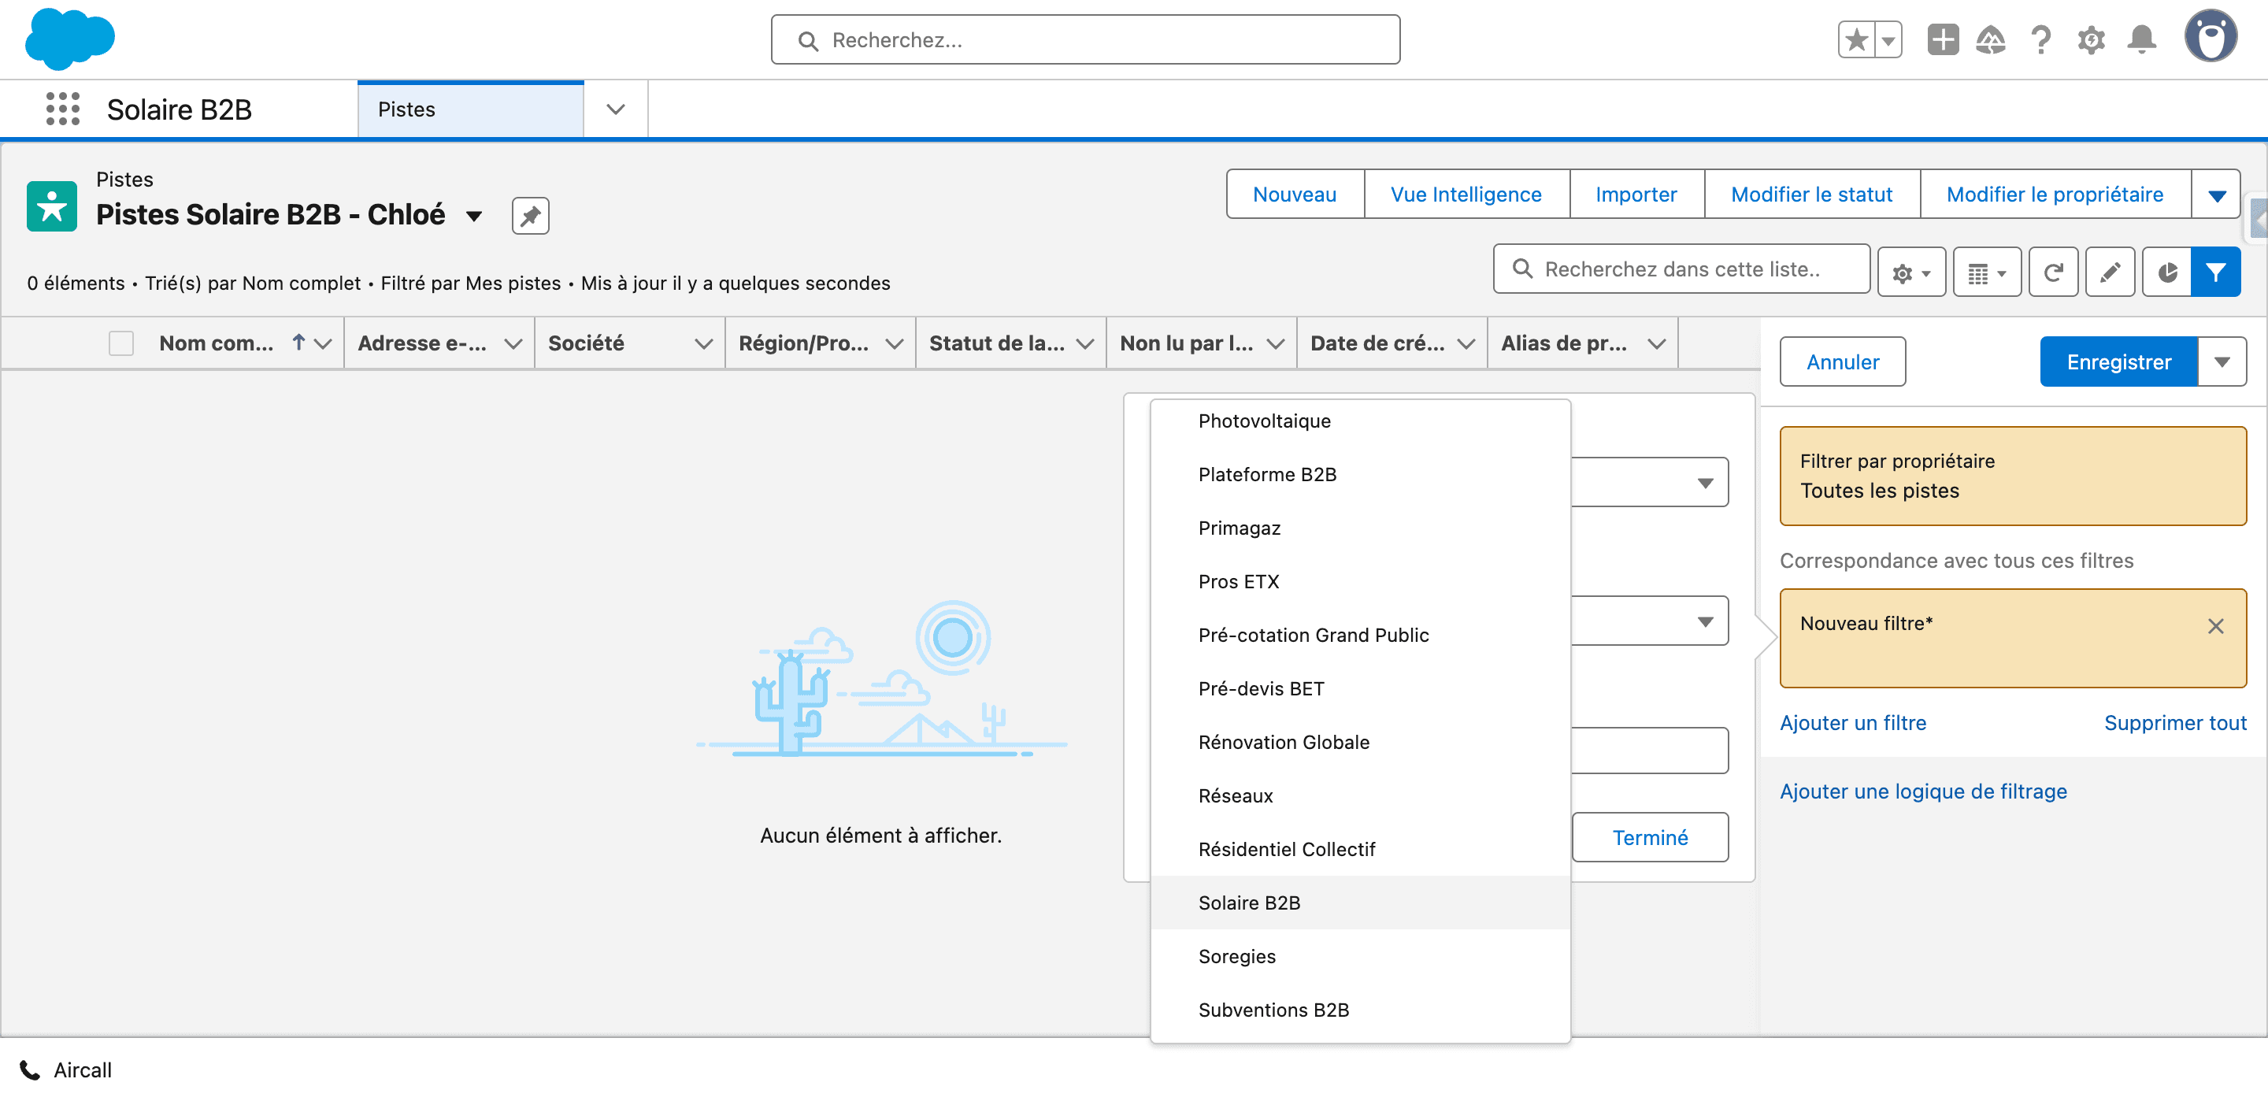Choose Plateforme B2B option
The width and height of the screenshot is (2268, 1101).
tap(1360, 475)
